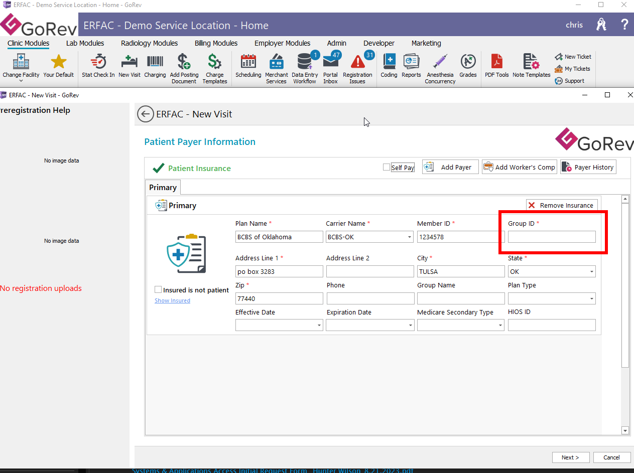Screen dimensions: 634x473
Task: Start a New Visit from toolbar
Action: (130, 67)
